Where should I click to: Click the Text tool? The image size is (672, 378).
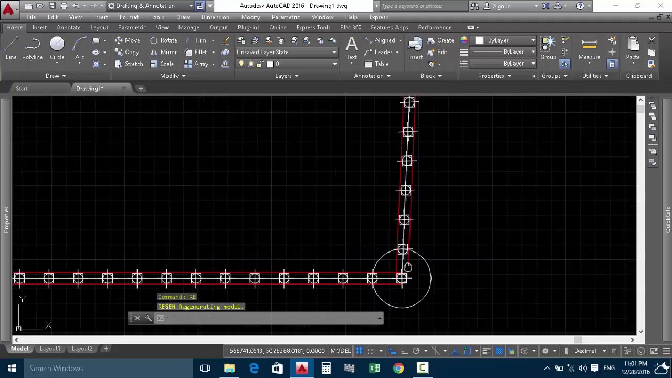click(352, 49)
